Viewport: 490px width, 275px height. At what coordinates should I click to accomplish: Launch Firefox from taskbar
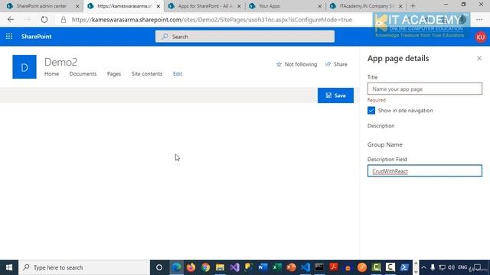[x=191, y=267]
